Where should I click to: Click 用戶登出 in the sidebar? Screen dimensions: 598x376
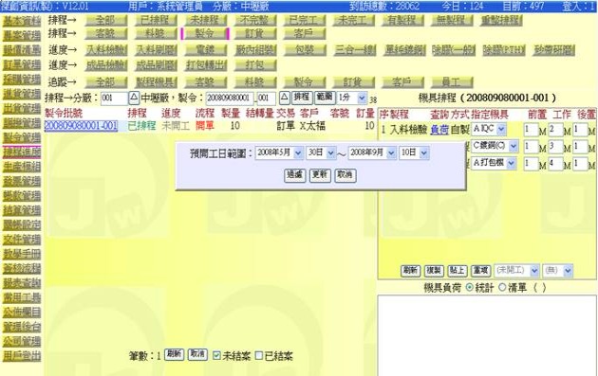[x=22, y=356]
